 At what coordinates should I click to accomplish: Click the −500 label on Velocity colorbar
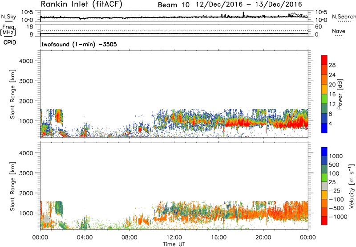337,208
